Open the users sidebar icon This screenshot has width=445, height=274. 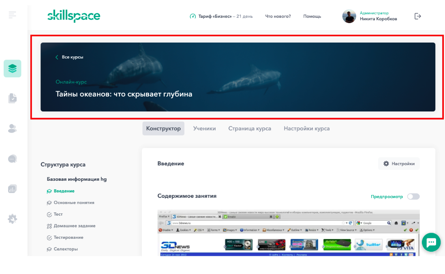click(13, 128)
